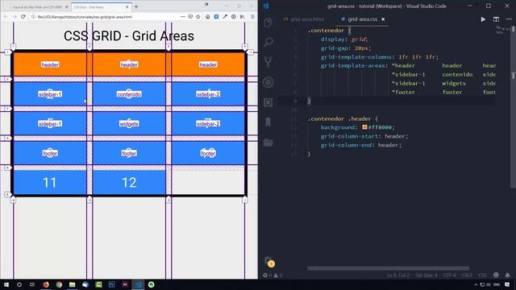The height and width of the screenshot is (290, 516).
Task: Close the grid-area.css editor tab
Action: (383, 19)
